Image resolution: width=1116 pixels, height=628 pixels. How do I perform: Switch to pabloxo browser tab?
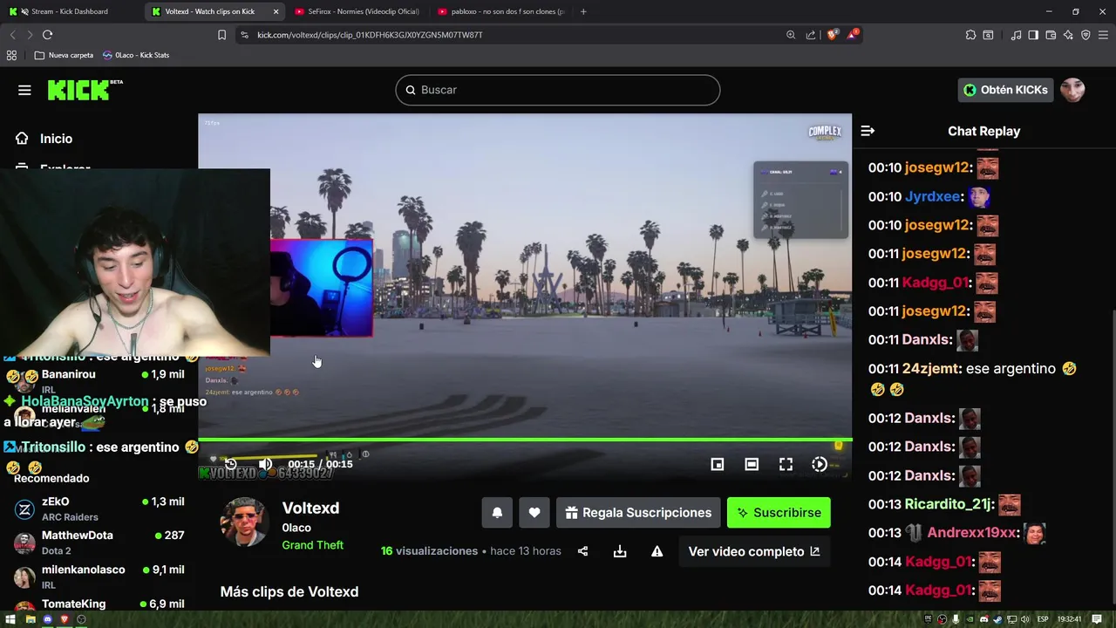[501, 11]
